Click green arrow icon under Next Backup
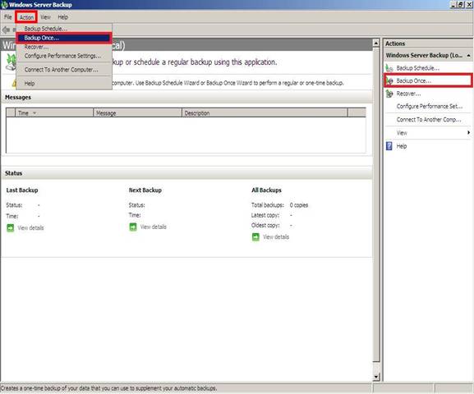Viewport: 474px width, 394px height. pos(133,227)
